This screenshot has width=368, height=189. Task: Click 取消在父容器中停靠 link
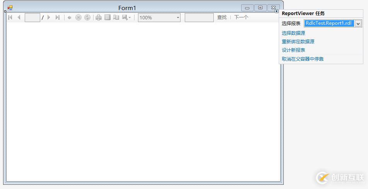(x=303, y=59)
